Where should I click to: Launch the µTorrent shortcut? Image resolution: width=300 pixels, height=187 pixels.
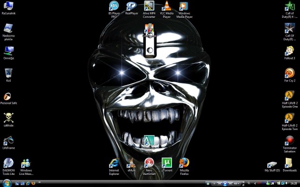(x=167, y=165)
